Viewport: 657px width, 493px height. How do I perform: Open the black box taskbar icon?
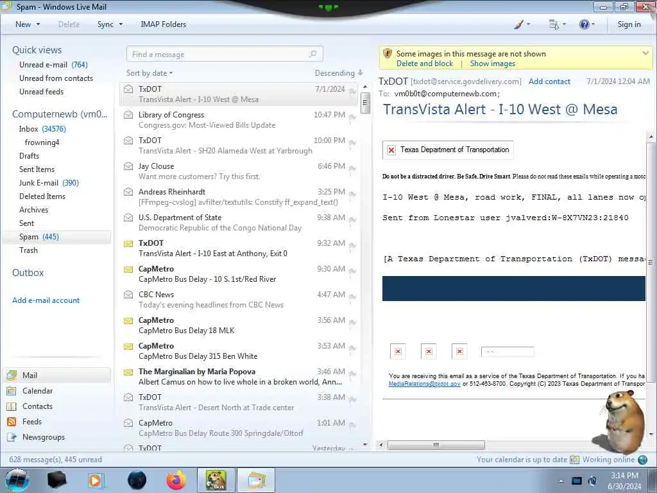(57, 480)
